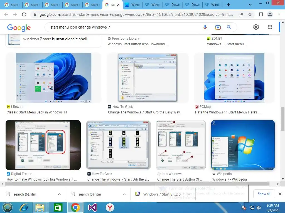Open a new Chrome tab with plus button
The height and width of the screenshot is (213, 285).
(x=229, y=5)
